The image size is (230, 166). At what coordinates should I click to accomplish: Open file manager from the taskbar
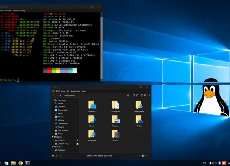[13, 163]
